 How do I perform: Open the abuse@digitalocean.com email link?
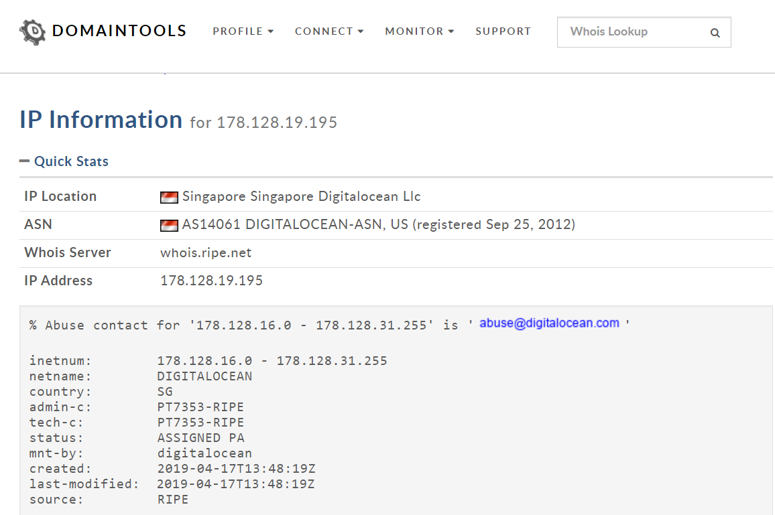point(549,323)
